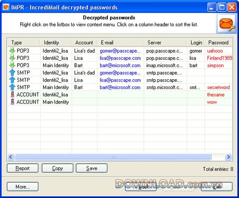This screenshot has width=239, height=198.
Task: Click 'Main Identity' in the ACCOUNT row
Action: (x=55, y=102)
